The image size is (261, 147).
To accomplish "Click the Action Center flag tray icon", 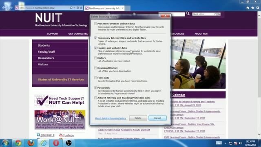I will coord(235,143).
